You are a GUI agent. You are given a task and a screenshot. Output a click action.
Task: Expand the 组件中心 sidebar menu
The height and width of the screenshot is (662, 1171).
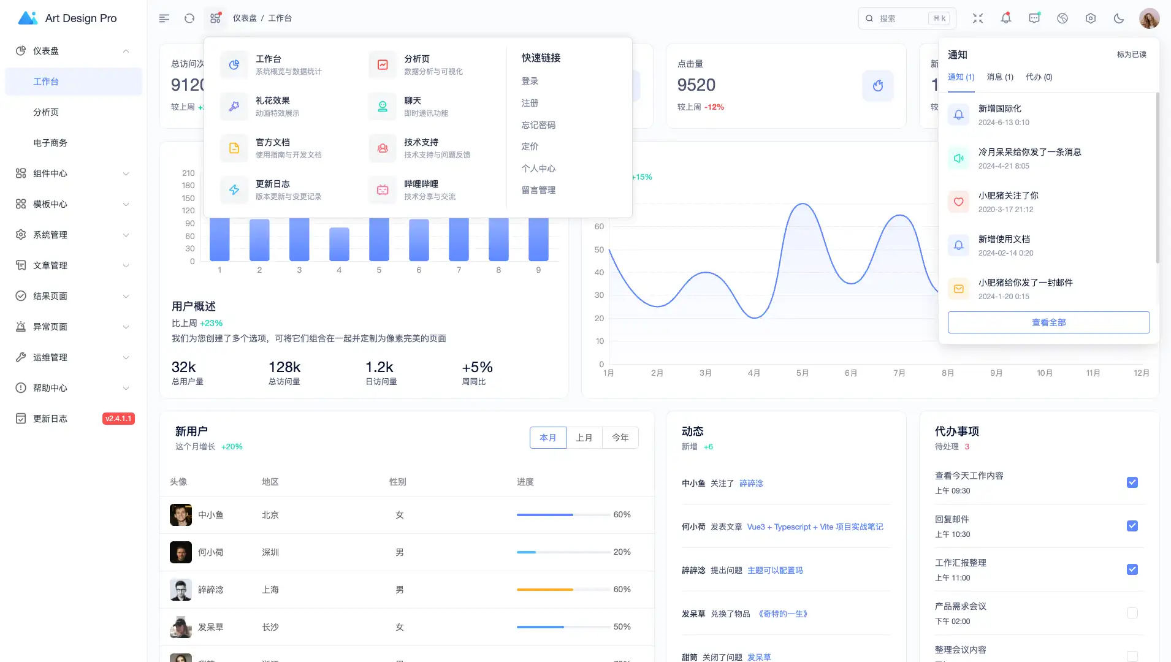pyautogui.click(x=74, y=173)
